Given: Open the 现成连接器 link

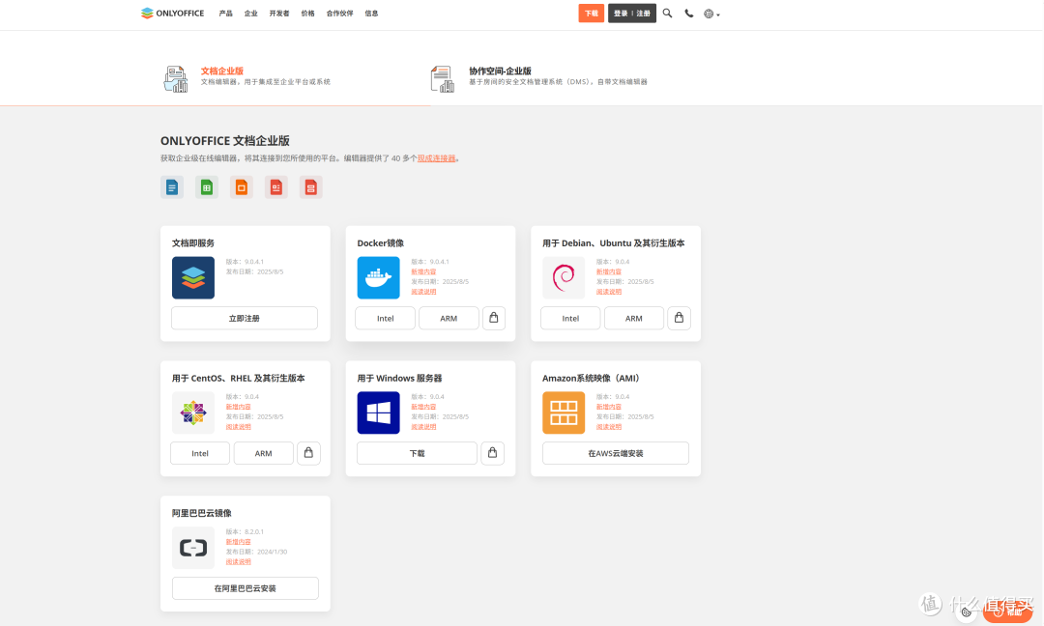Looking at the screenshot, I should coord(437,158).
